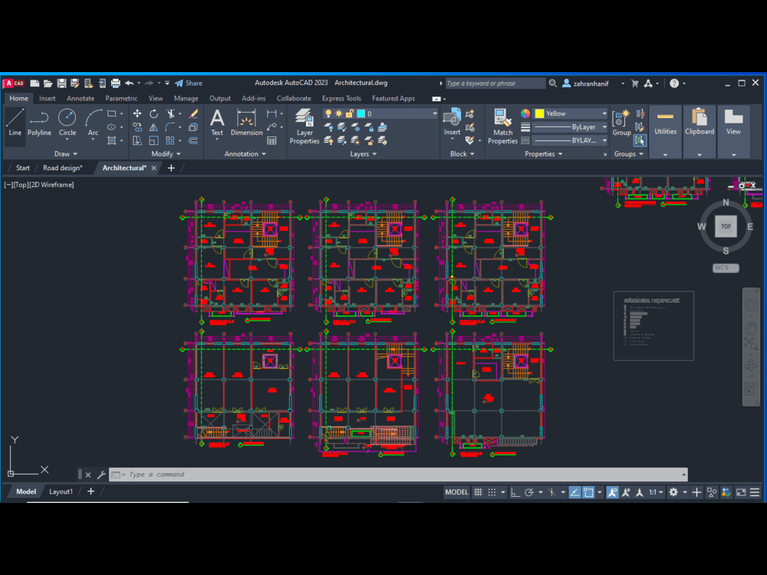The width and height of the screenshot is (767, 575).
Task: Expand the Draw panel
Action: [65, 154]
